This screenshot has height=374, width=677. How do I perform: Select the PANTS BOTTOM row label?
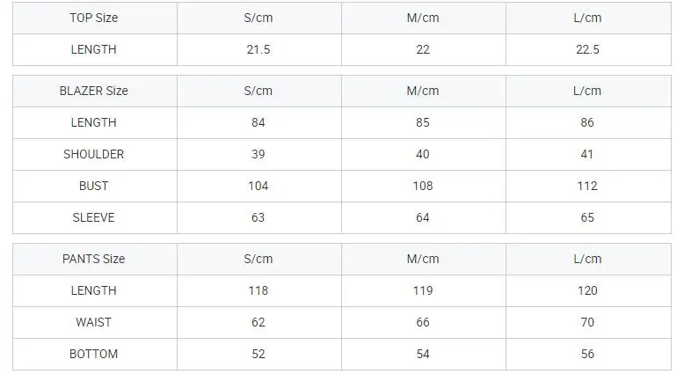(x=94, y=354)
